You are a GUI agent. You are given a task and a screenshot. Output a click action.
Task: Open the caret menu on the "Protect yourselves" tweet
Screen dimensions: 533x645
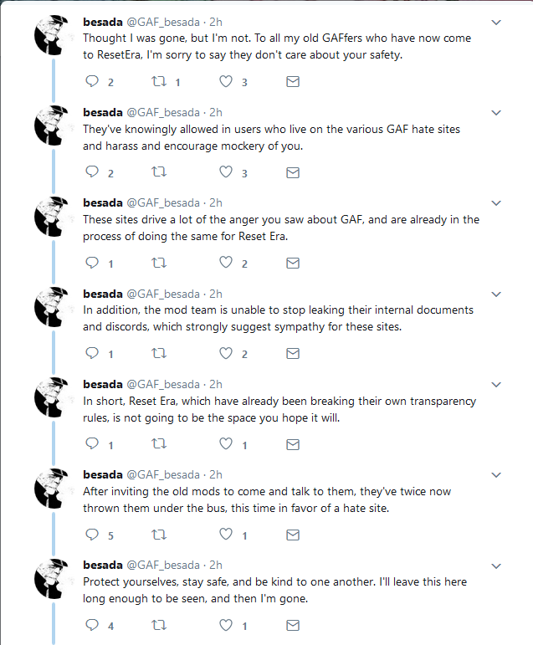pos(496,566)
